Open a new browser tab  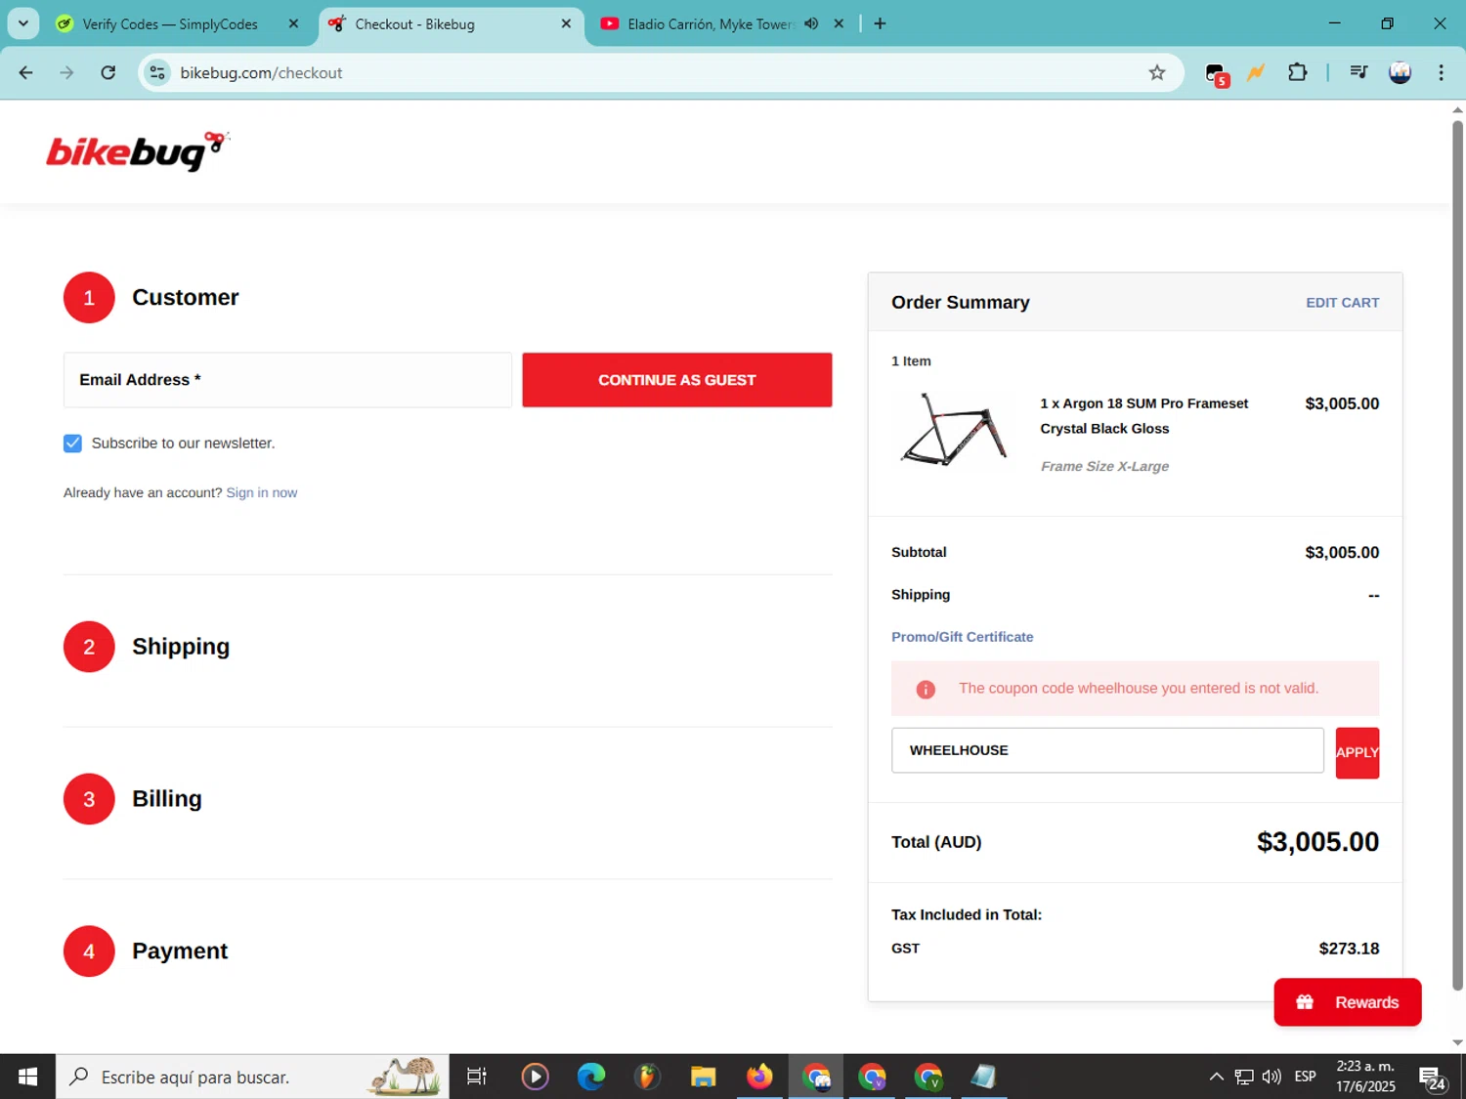(x=880, y=23)
